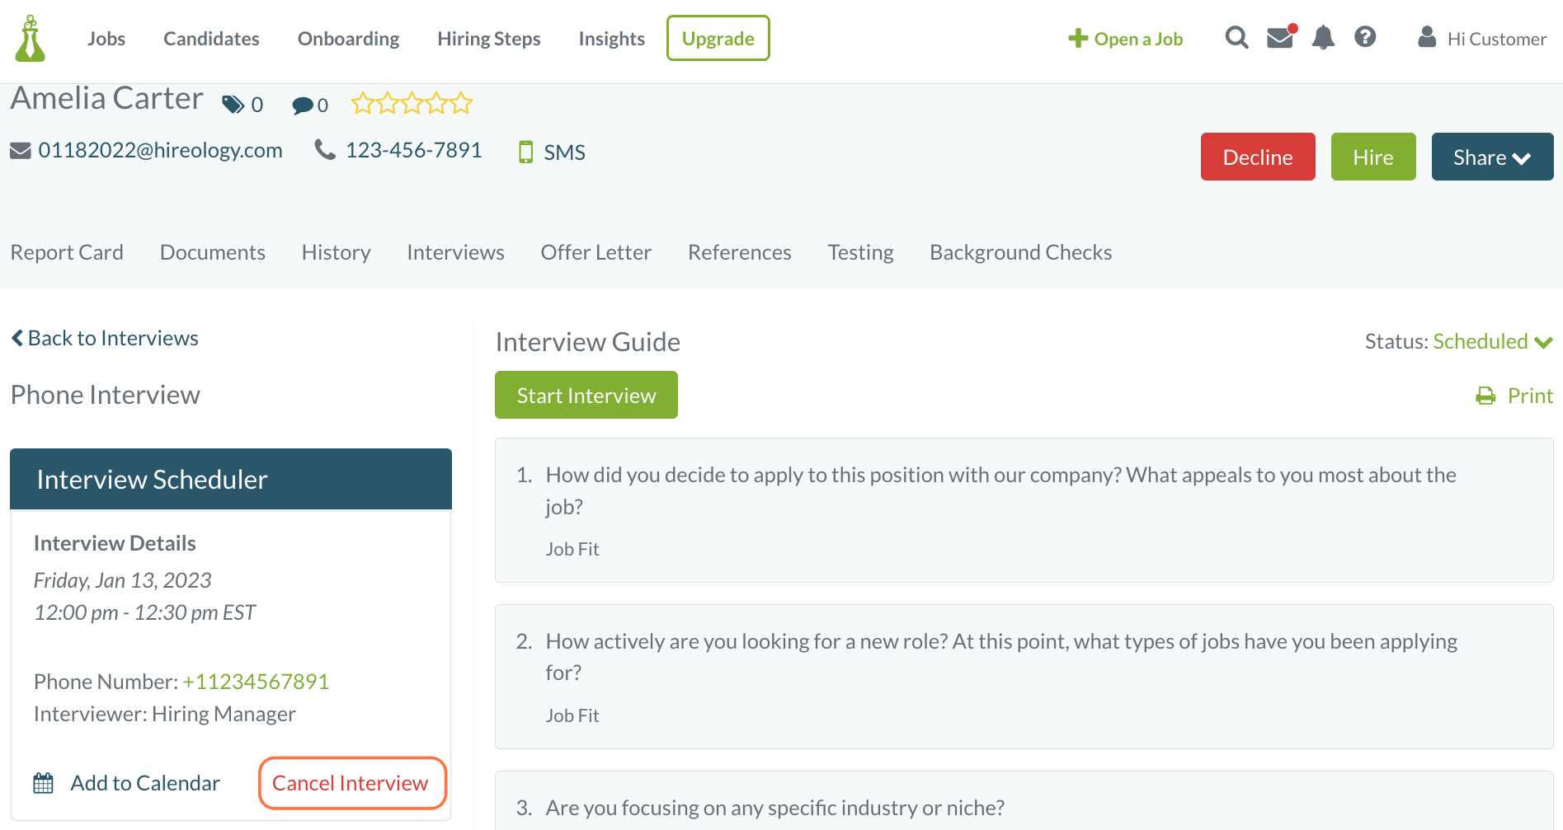The height and width of the screenshot is (830, 1563).
Task: Click the Cancel Interview button
Action: (352, 783)
